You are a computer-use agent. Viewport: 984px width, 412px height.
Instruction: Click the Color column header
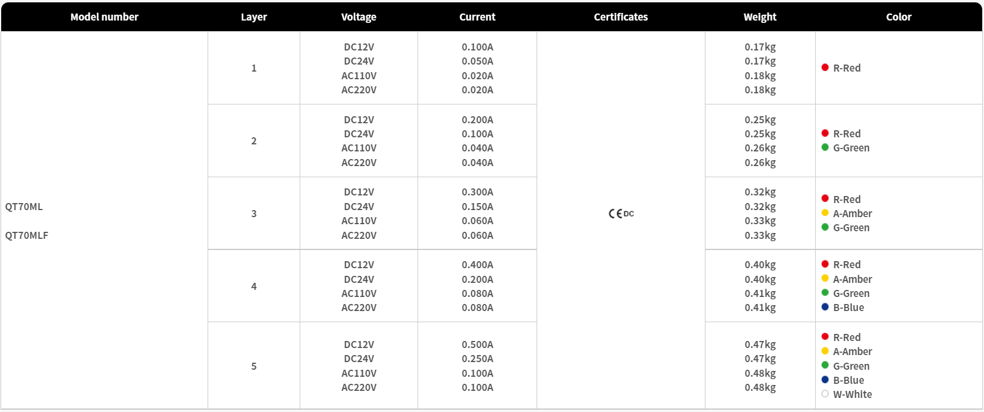tap(899, 17)
